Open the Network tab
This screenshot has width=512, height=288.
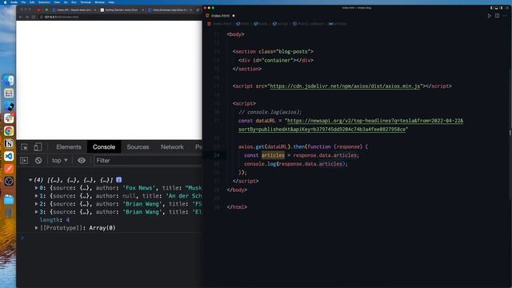(x=172, y=147)
